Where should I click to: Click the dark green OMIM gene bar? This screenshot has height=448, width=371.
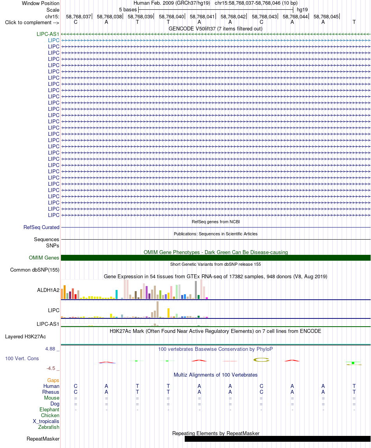pyautogui.click(x=216, y=258)
